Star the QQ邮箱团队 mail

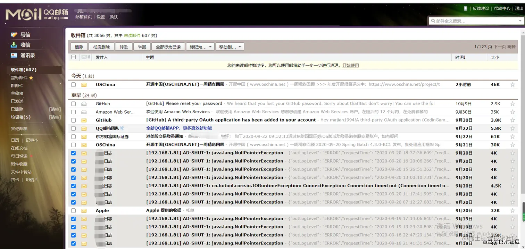coord(512,128)
